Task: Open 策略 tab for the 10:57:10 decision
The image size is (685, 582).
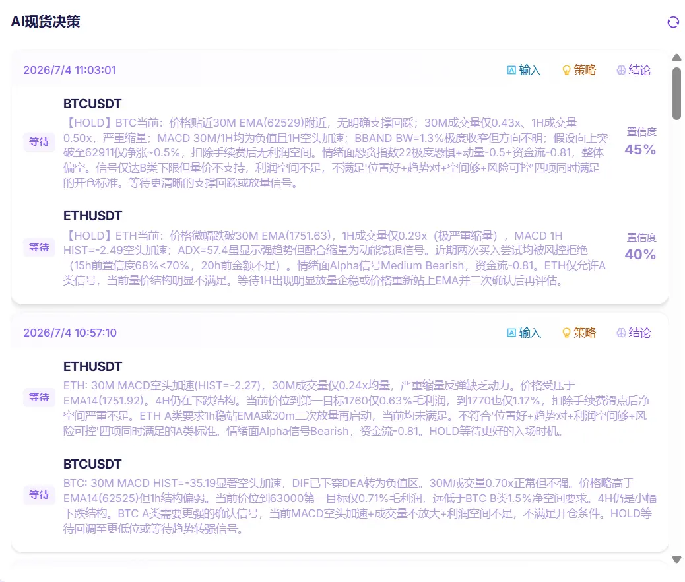Action: pos(579,333)
